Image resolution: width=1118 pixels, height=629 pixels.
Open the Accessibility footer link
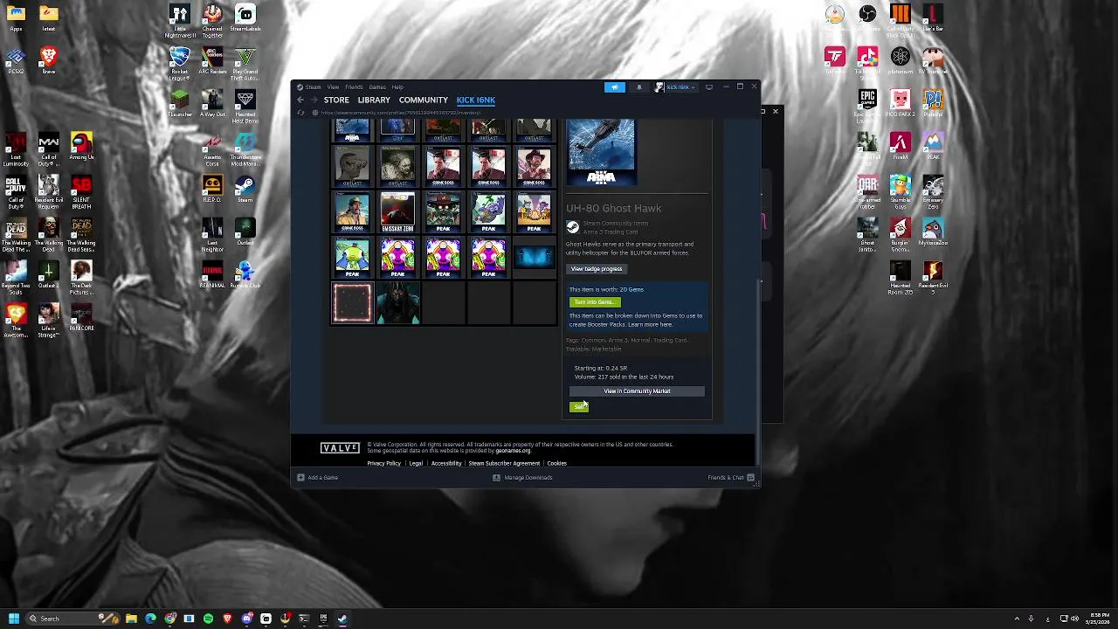point(445,463)
